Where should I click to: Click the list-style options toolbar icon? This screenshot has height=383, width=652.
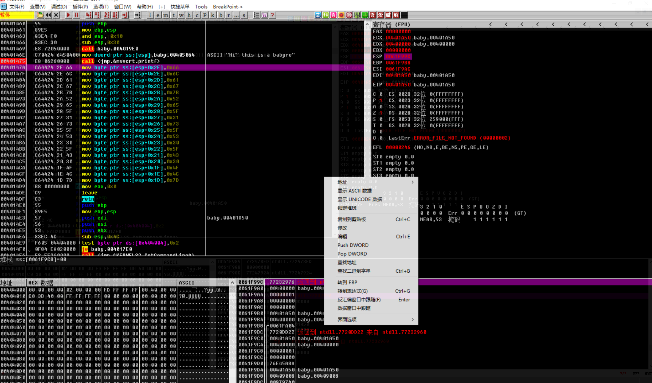point(257,15)
